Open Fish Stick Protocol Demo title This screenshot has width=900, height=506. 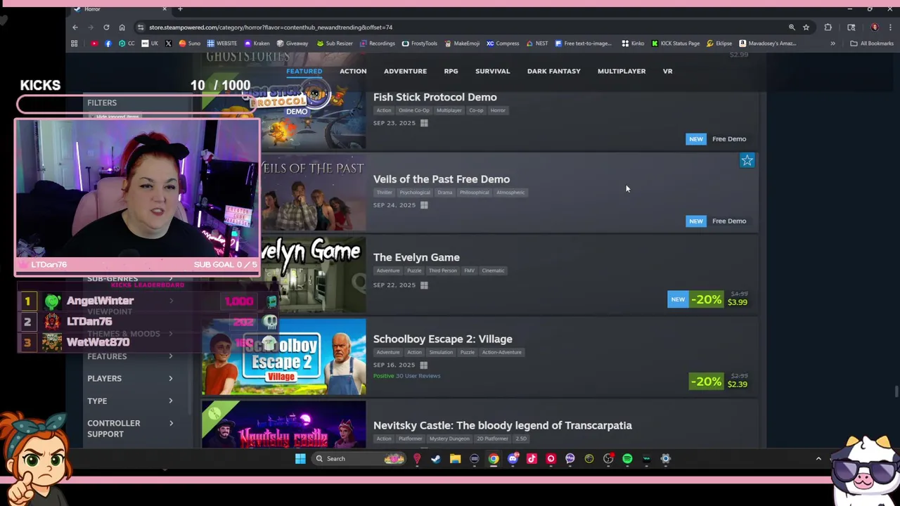[x=435, y=97]
